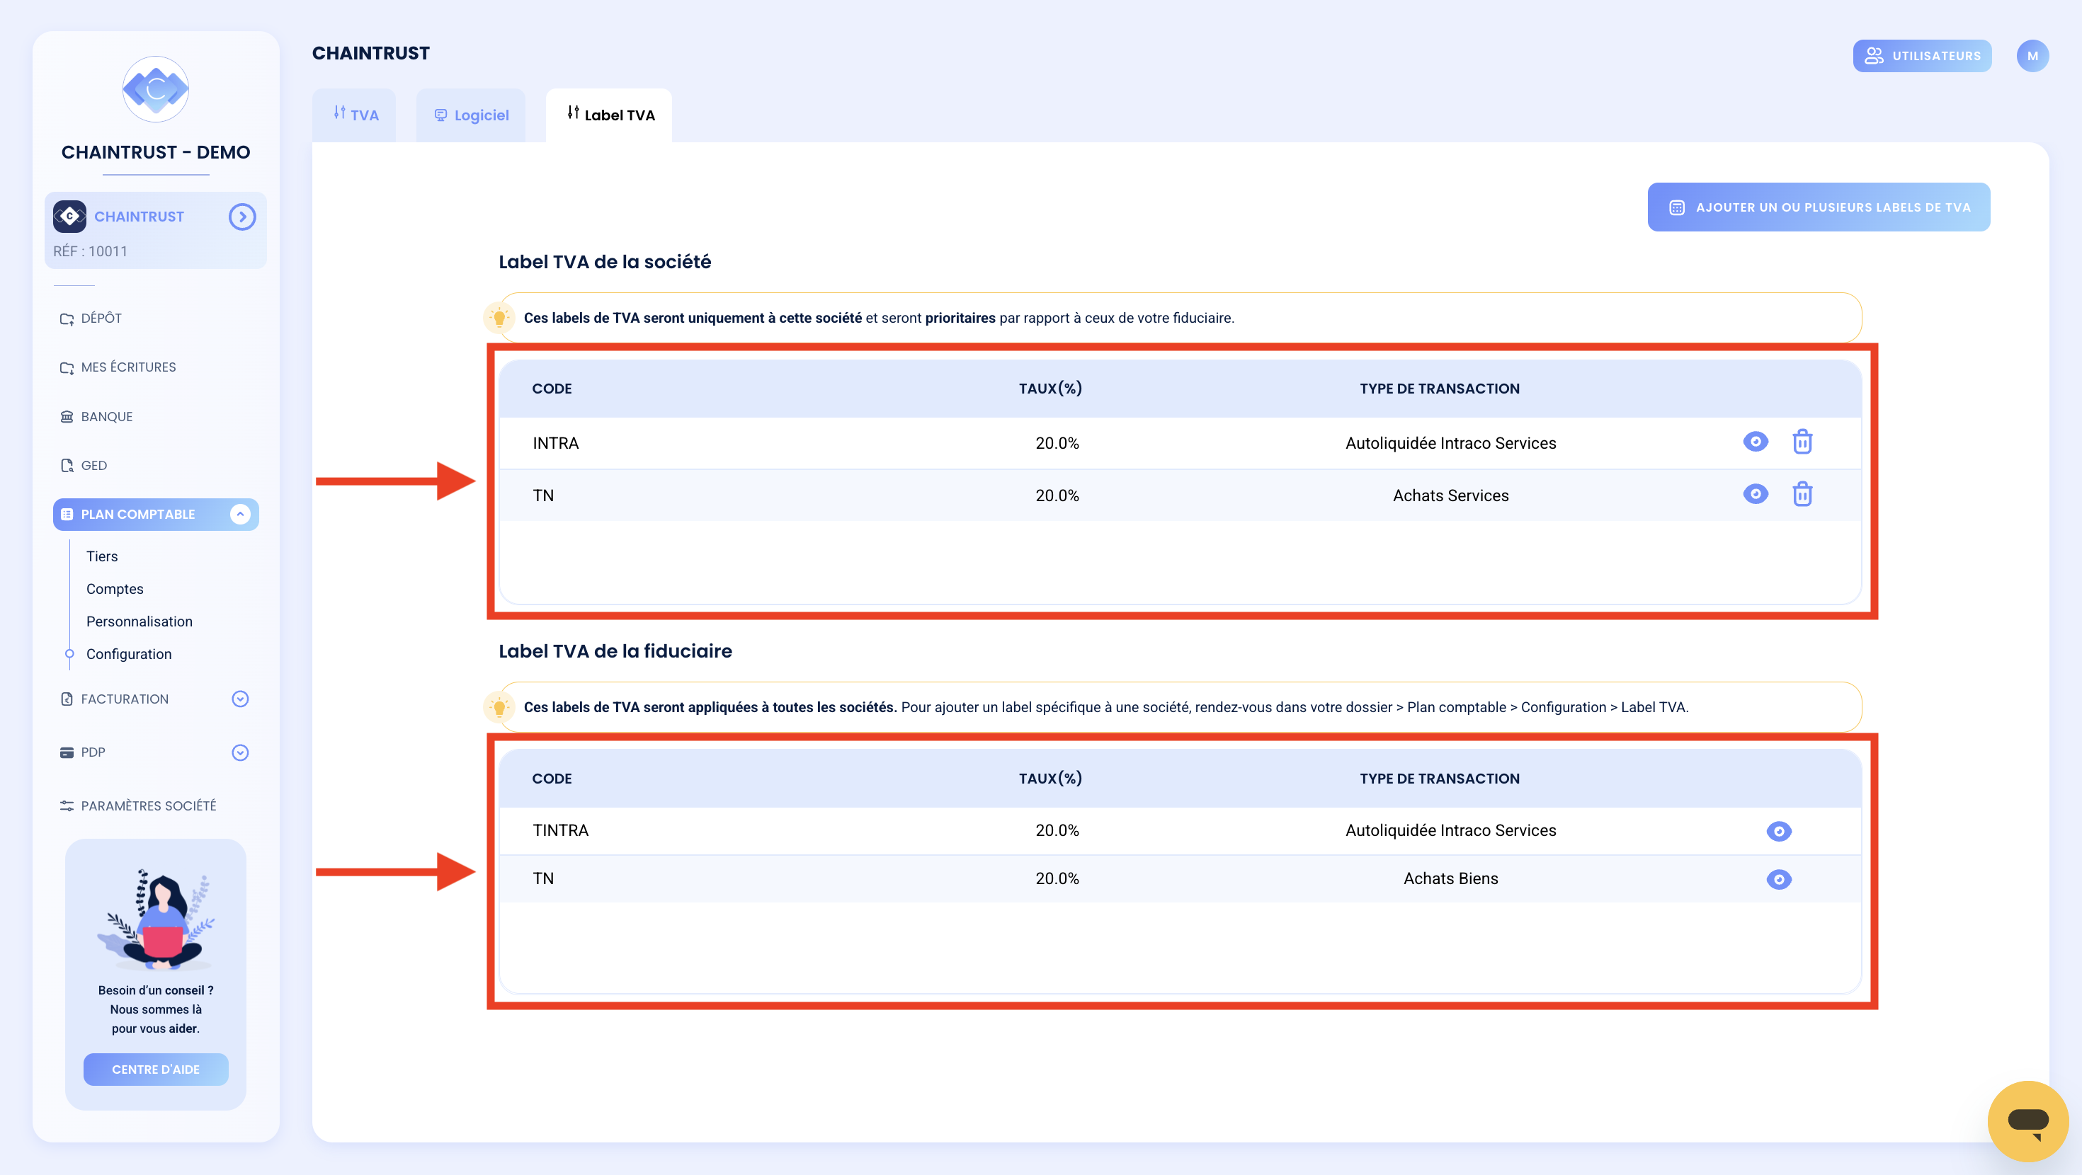Click the 'Achats Biens' transaction type
Screen dimensions: 2082x1175
pos(1451,878)
